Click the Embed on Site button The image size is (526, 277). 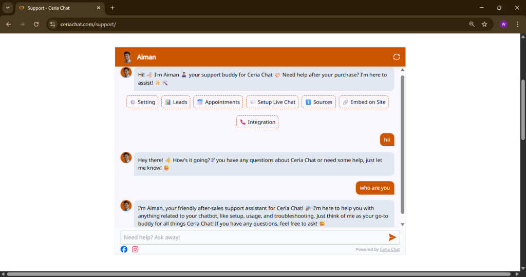click(363, 102)
